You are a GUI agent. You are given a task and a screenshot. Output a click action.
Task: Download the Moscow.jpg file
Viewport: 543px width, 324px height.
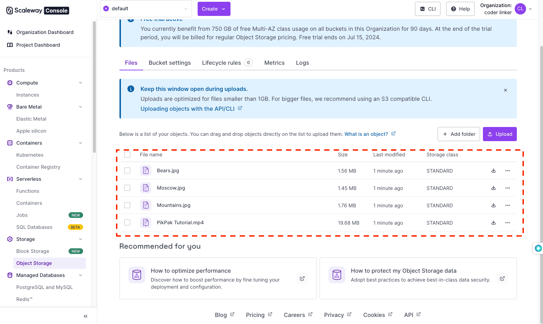494,188
